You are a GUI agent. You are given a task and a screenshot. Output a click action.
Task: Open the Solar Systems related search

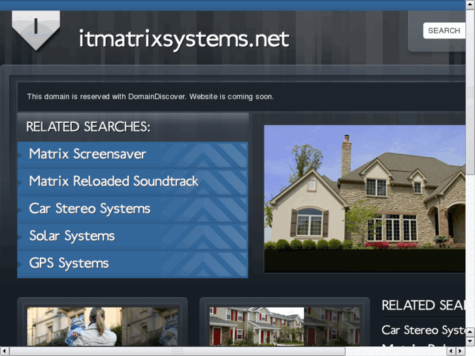(x=133, y=236)
